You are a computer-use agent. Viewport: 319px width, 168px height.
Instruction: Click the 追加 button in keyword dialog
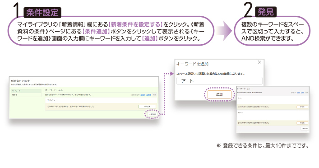point(219,94)
